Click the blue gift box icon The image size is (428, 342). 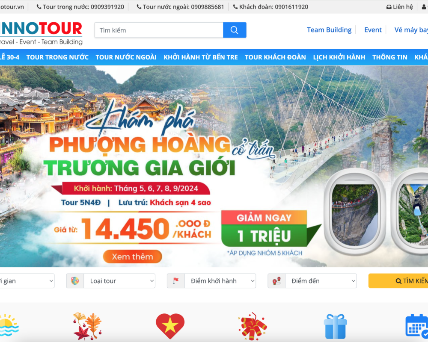[x=335, y=327]
